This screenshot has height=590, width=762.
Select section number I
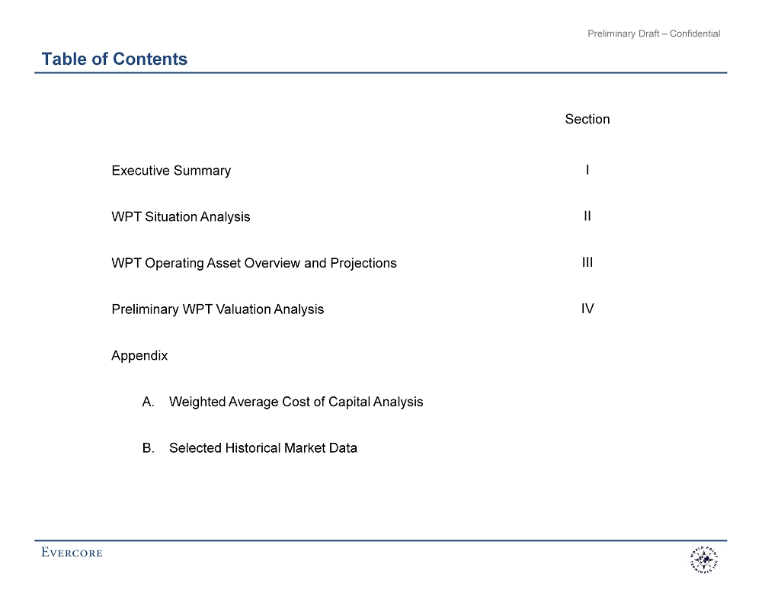[x=587, y=170]
